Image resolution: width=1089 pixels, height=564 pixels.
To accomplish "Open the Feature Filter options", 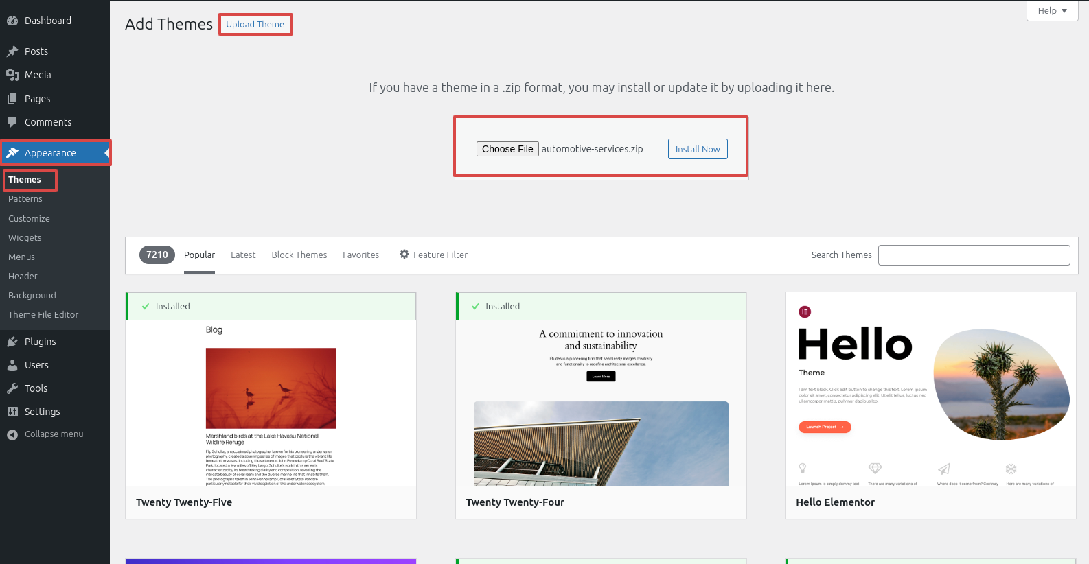I will coord(433,255).
